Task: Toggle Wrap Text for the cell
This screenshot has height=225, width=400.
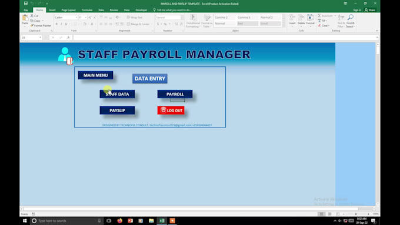Action: coord(135,17)
